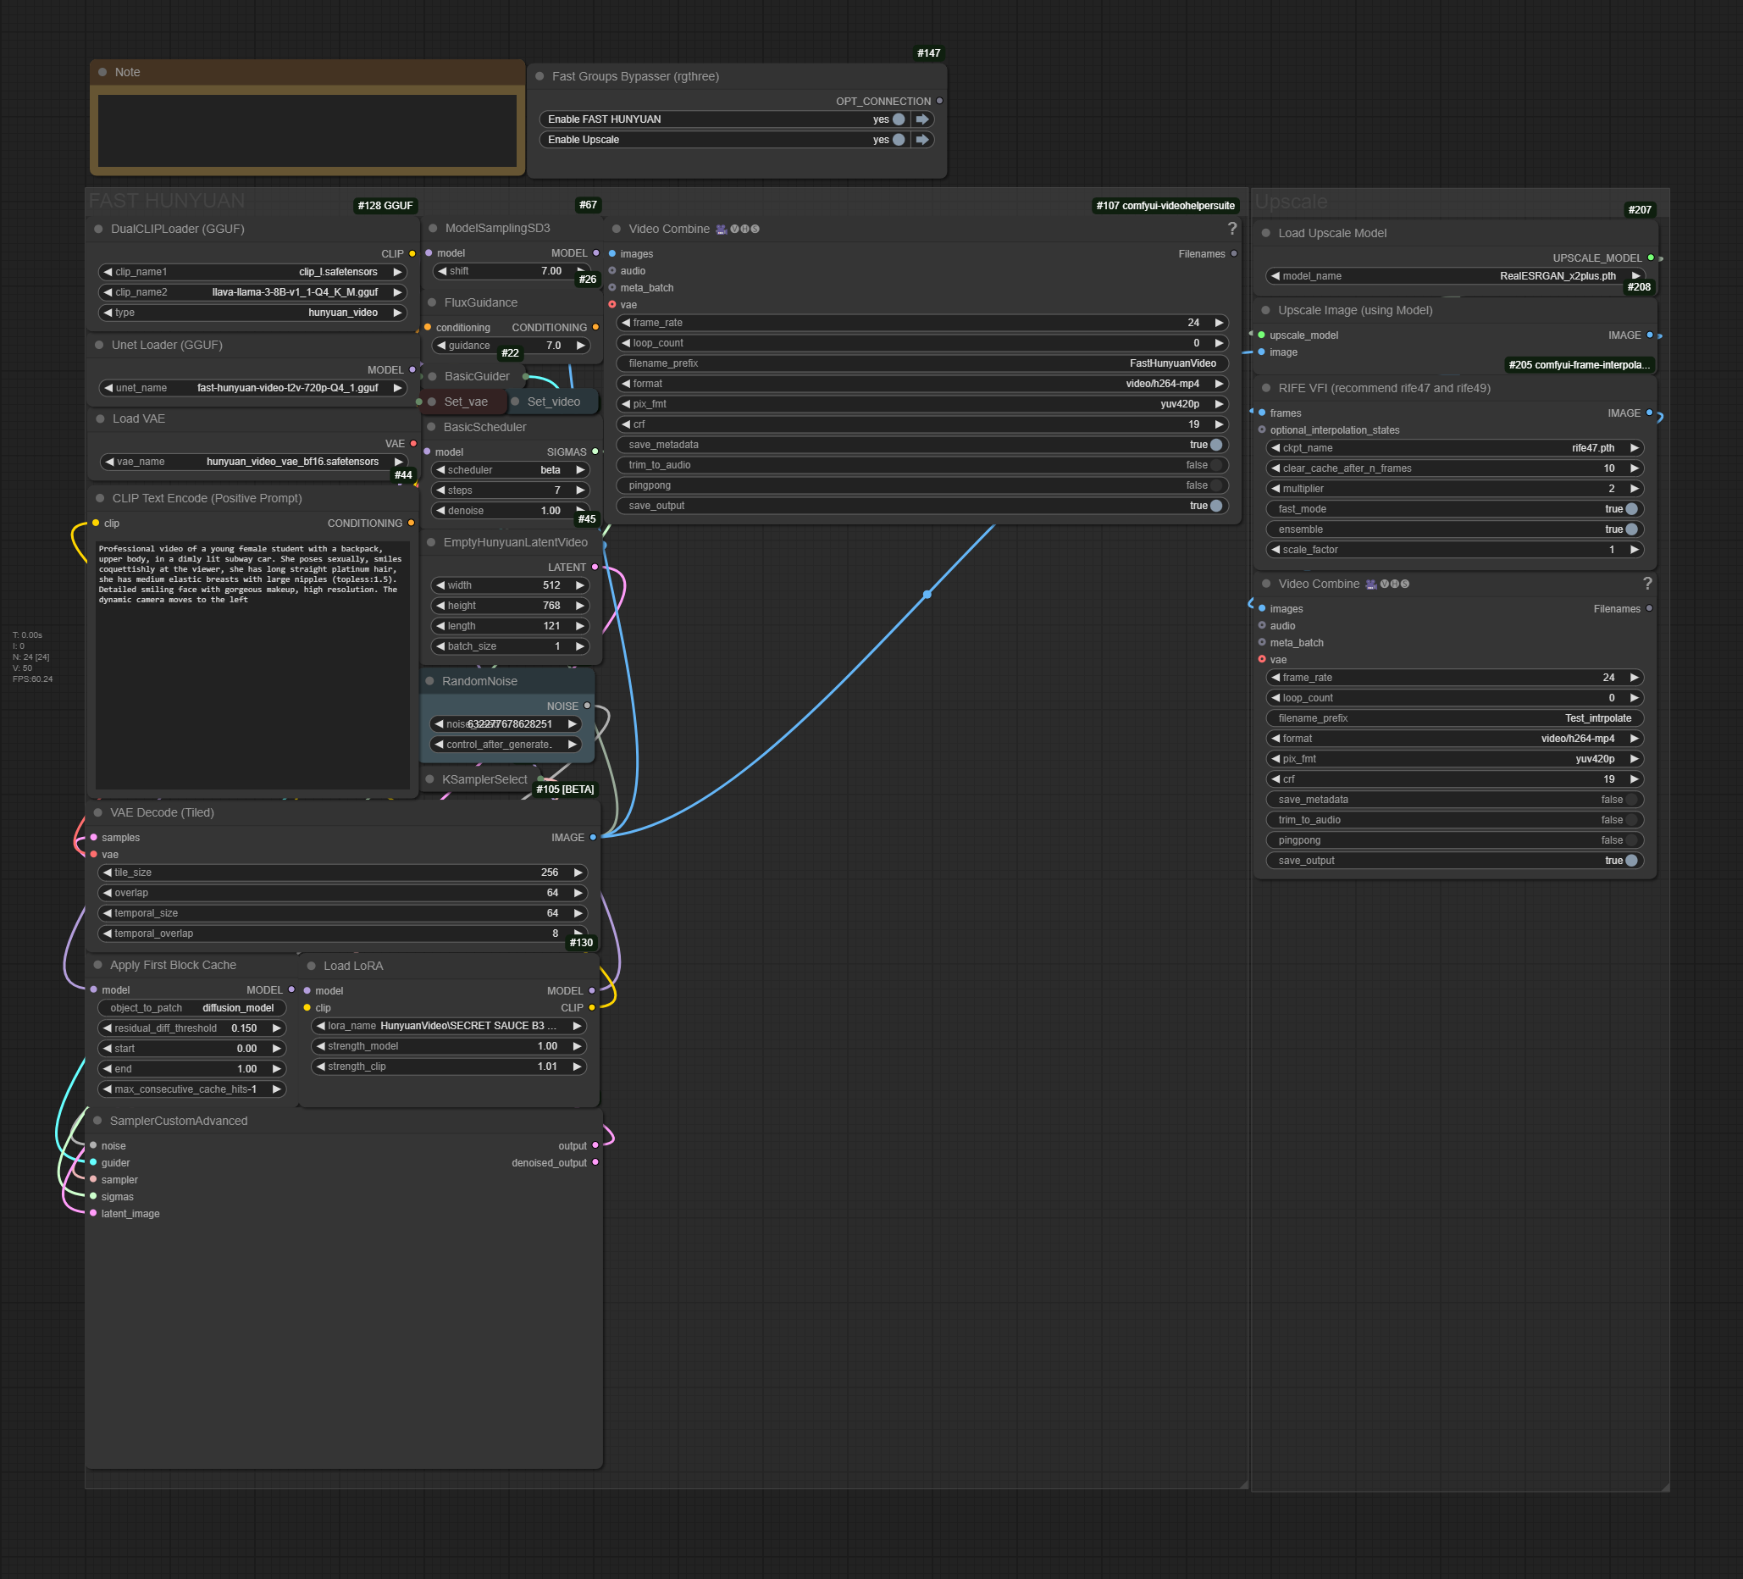Open the ckpt_name dropdown showing rife47.pth
Screen dimensions: 1743x1579
click(x=1454, y=448)
